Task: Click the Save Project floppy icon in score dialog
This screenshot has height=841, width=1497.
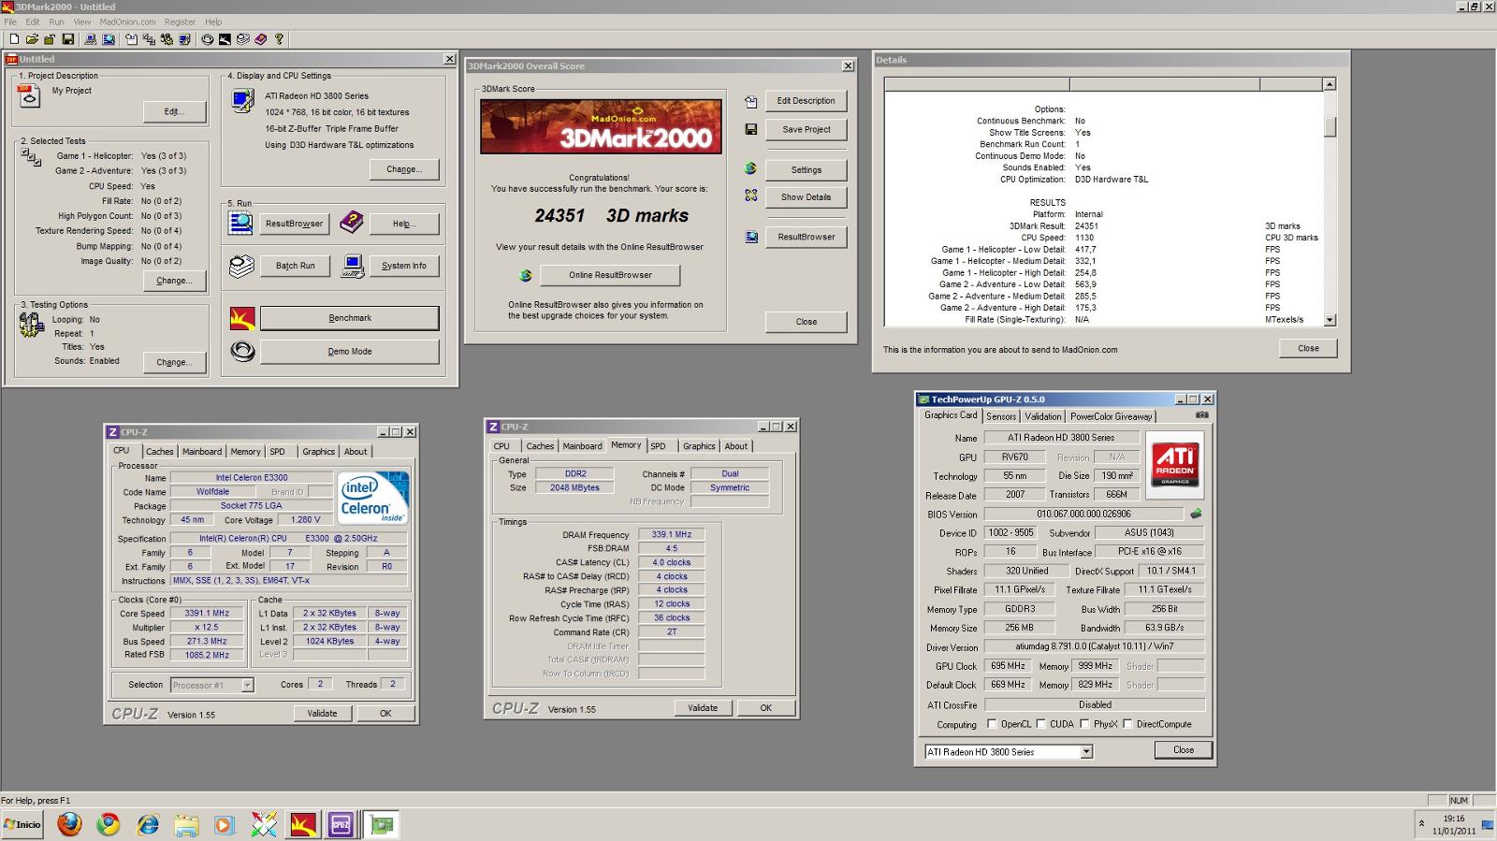Action: click(750, 129)
